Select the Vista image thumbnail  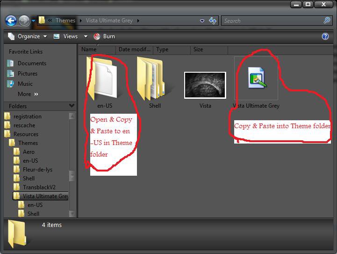[205, 85]
